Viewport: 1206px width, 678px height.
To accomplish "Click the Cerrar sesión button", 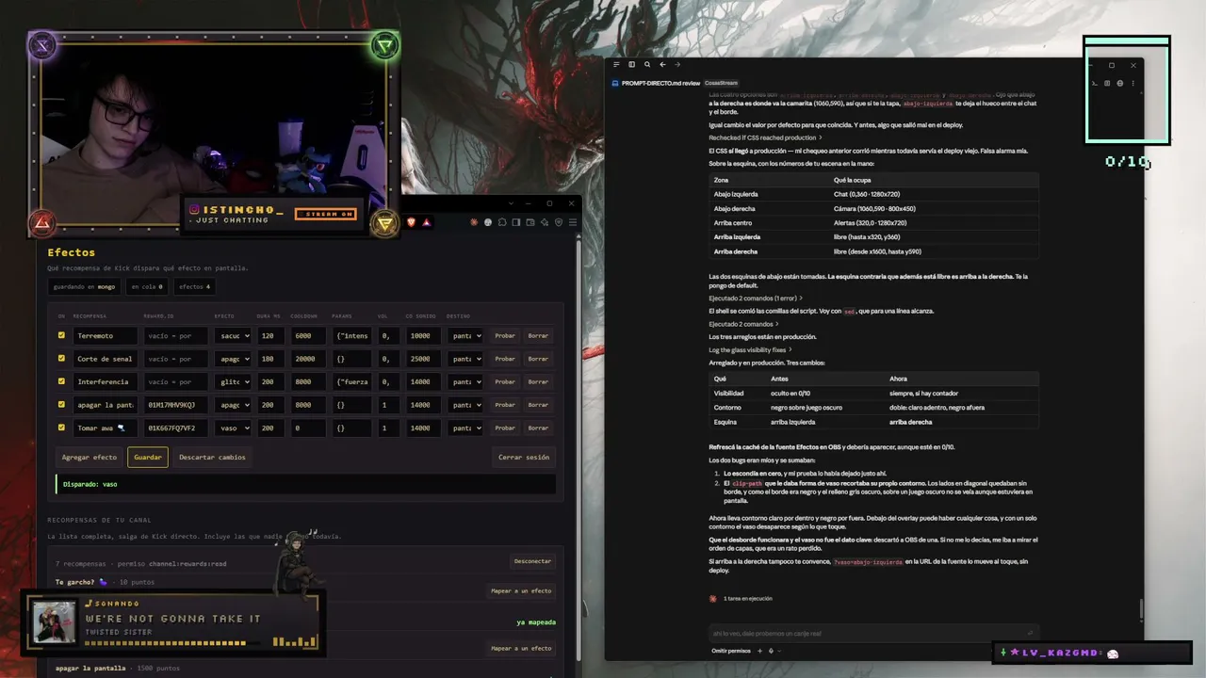I will (524, 458).
